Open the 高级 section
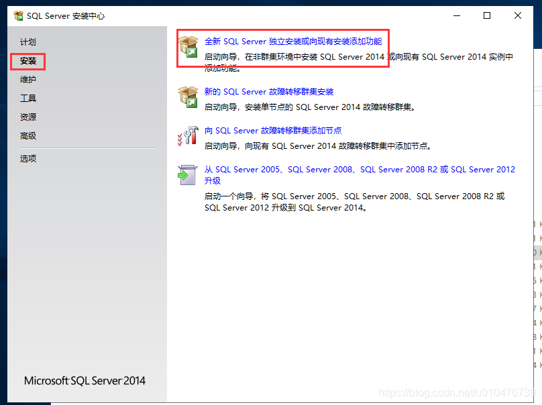The width and height of the screenshot is (542, 405). pyautogui.click(x=28, y=136)
